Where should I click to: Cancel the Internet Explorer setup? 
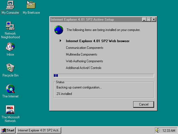coord(144,104)
